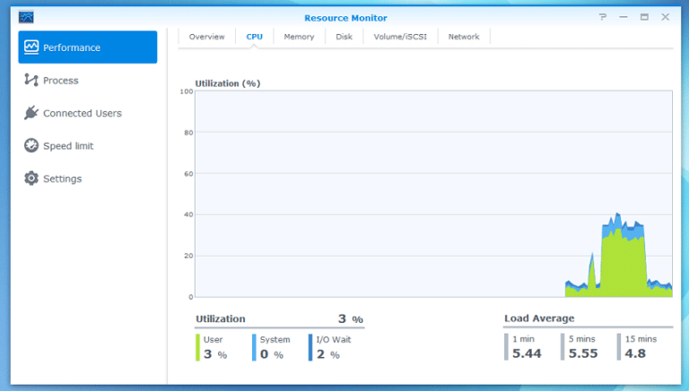The height and width of the screenshot is (391, 689).
Task: Open the Volume/iSCSI tab
Action: click(x=400, y=37)
